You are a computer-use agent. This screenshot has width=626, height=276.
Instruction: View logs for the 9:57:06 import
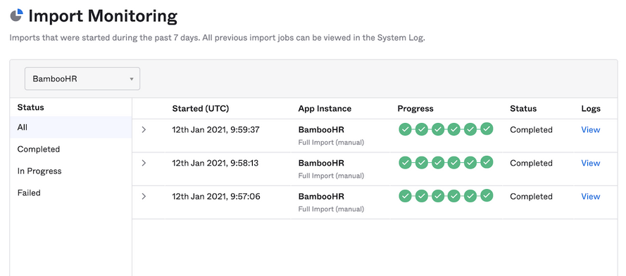pyautogui.click(x=591, y=197)
